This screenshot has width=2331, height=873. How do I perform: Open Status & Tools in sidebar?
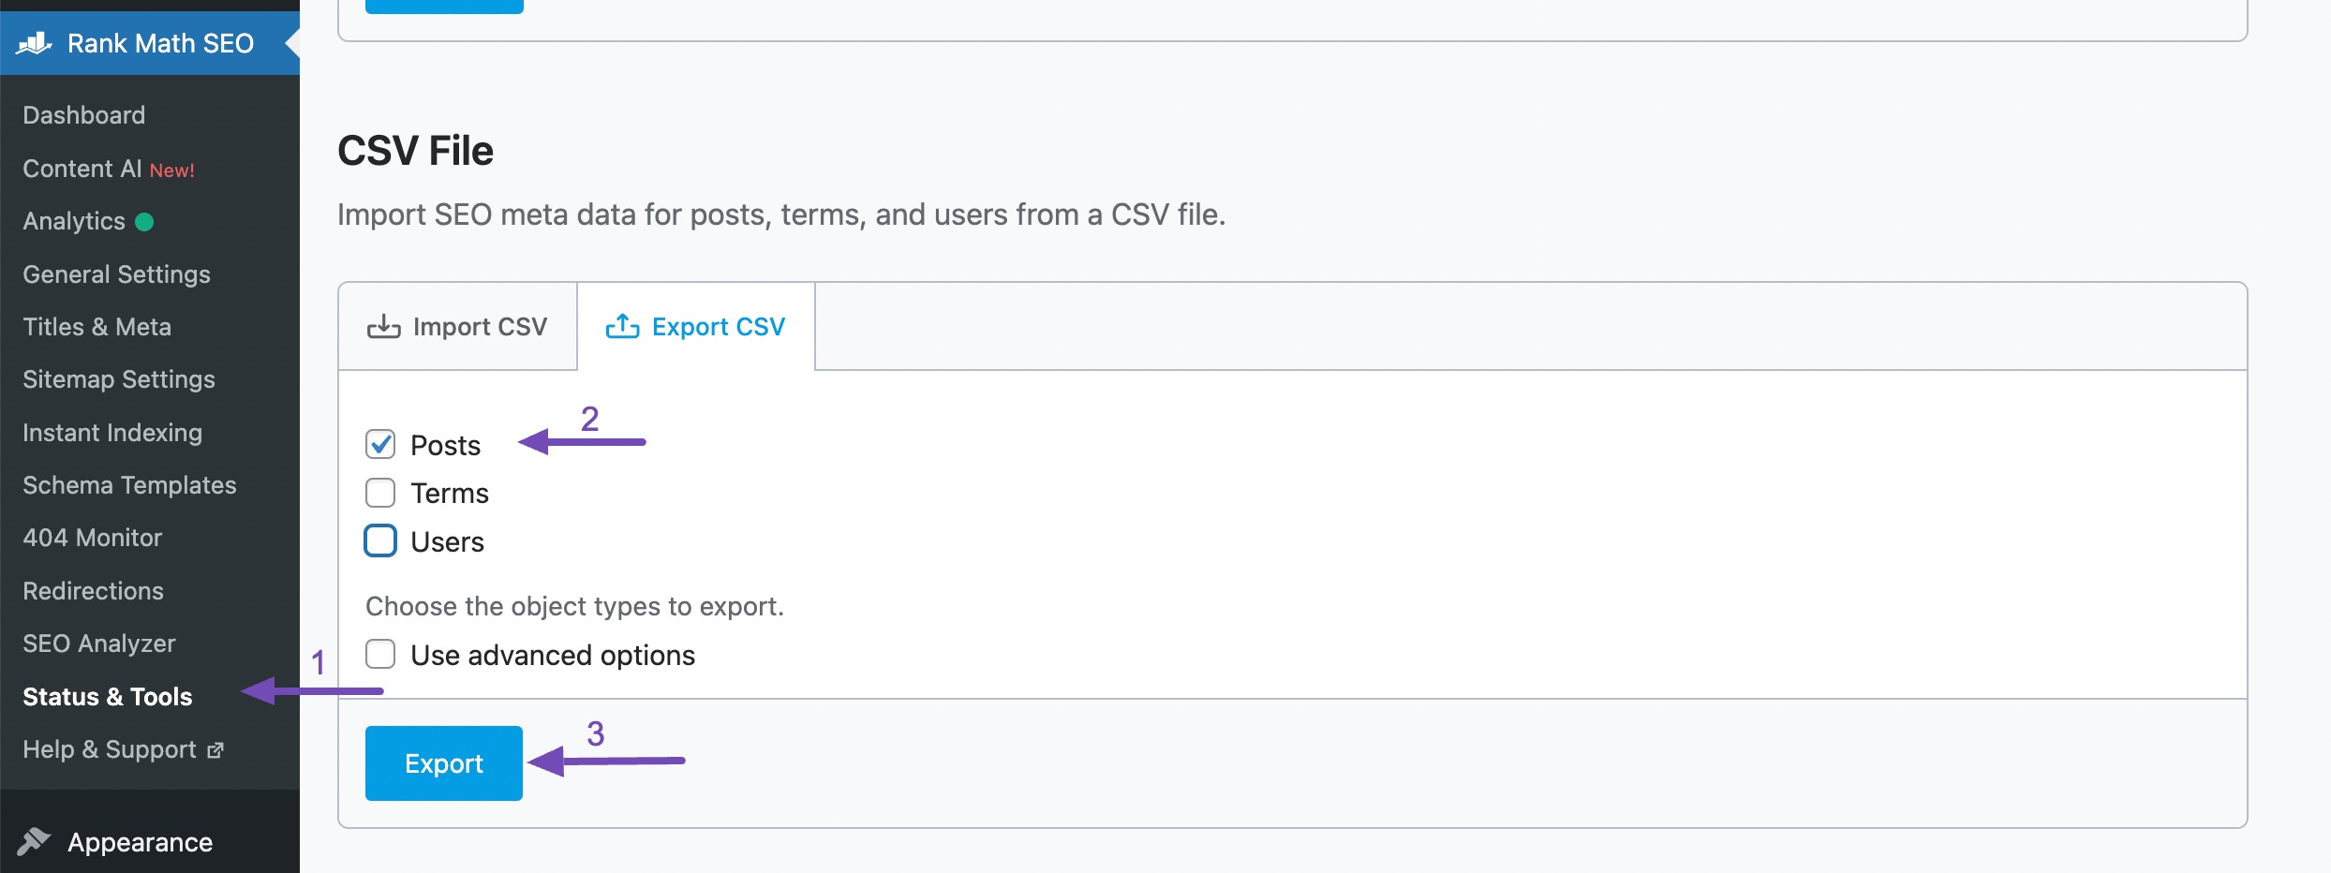point(107,697)
